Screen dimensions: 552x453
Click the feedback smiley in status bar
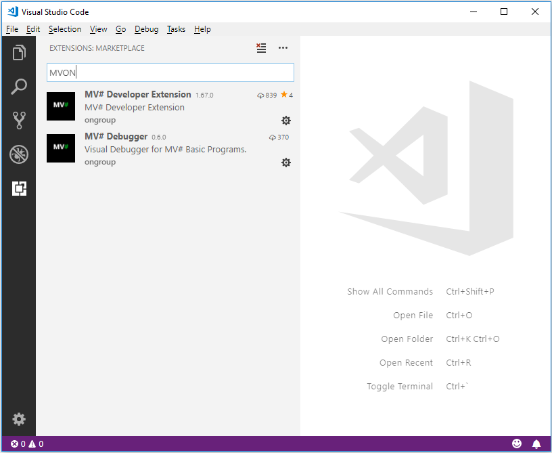pos(517,444)
